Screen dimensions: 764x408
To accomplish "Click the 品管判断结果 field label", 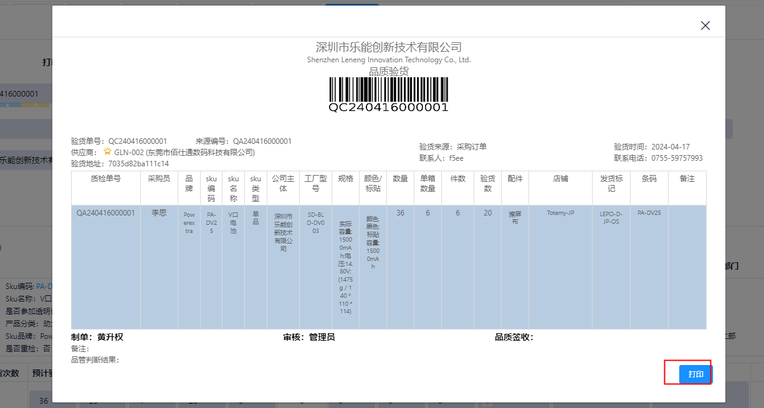I will pyautogui.click(x=95, y=359).
